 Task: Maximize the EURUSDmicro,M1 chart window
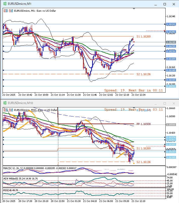(x=165, y=4)
